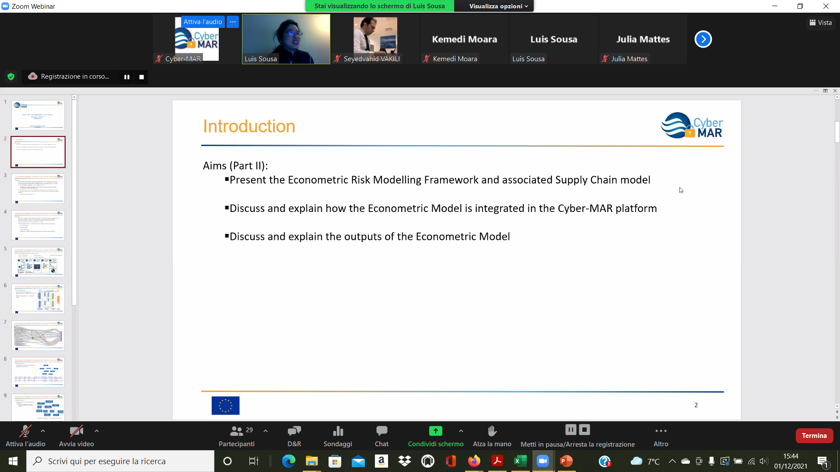
Task: Show next participants with blue arrow
Action: click(x=703, y=39)
